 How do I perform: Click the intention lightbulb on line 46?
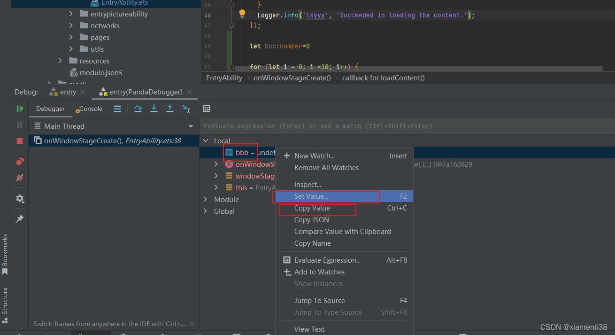242,13
